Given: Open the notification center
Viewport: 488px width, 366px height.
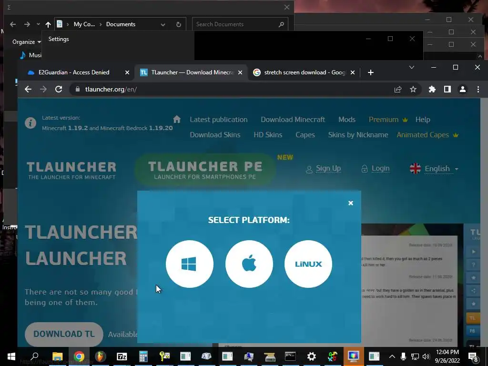Looking at the screenshot, I should pyautogui.click(x=473, y=356).
